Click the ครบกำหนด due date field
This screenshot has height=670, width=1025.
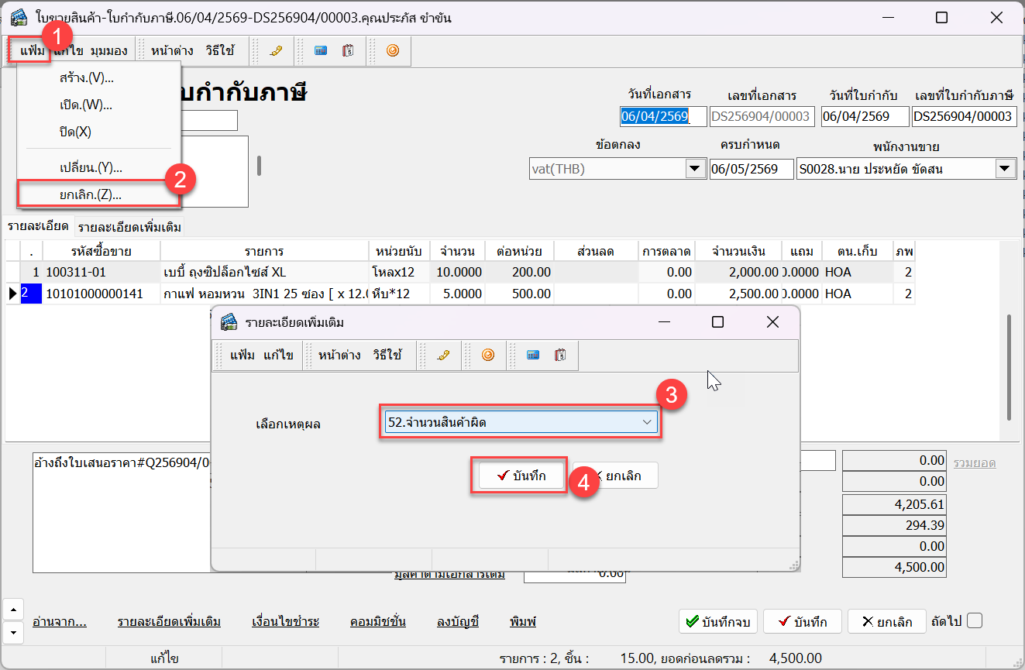coord(752,169)
